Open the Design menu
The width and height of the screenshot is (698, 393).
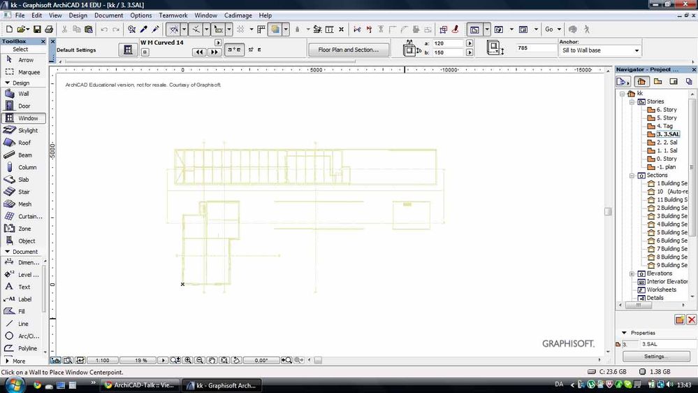point(78,15)
